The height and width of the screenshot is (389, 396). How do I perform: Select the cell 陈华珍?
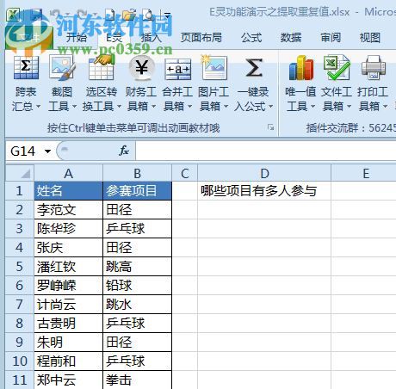68,229
